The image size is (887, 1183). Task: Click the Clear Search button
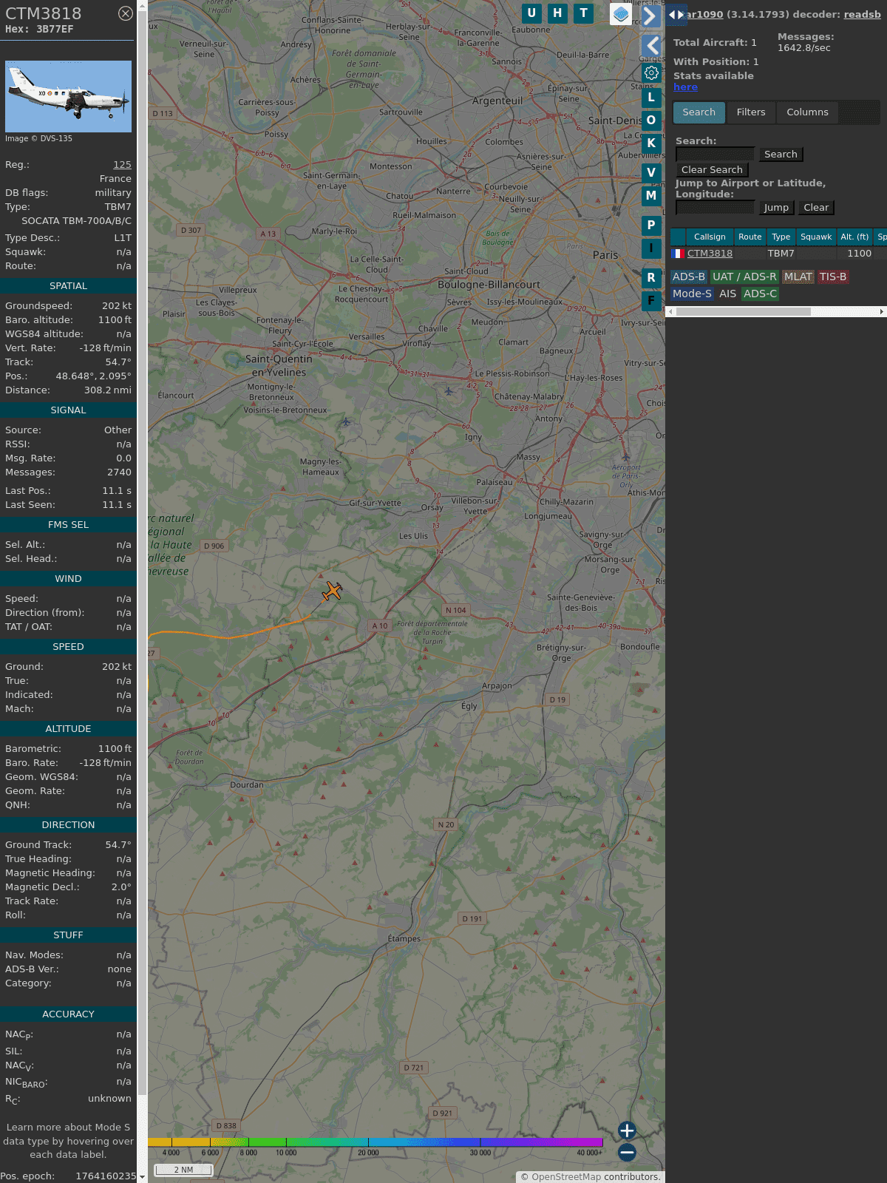pyautogui.click(x=712, y=170)
